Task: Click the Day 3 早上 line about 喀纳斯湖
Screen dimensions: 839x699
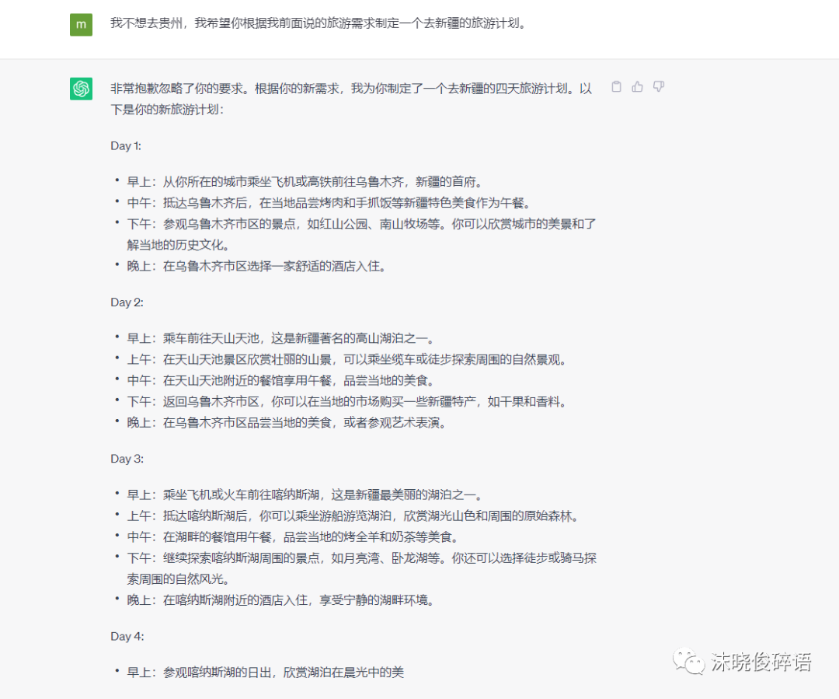Action: click(x=305, y=495)
